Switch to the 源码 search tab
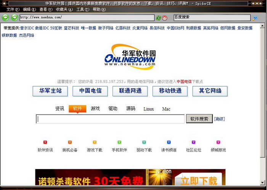 [x=131, y=108]
